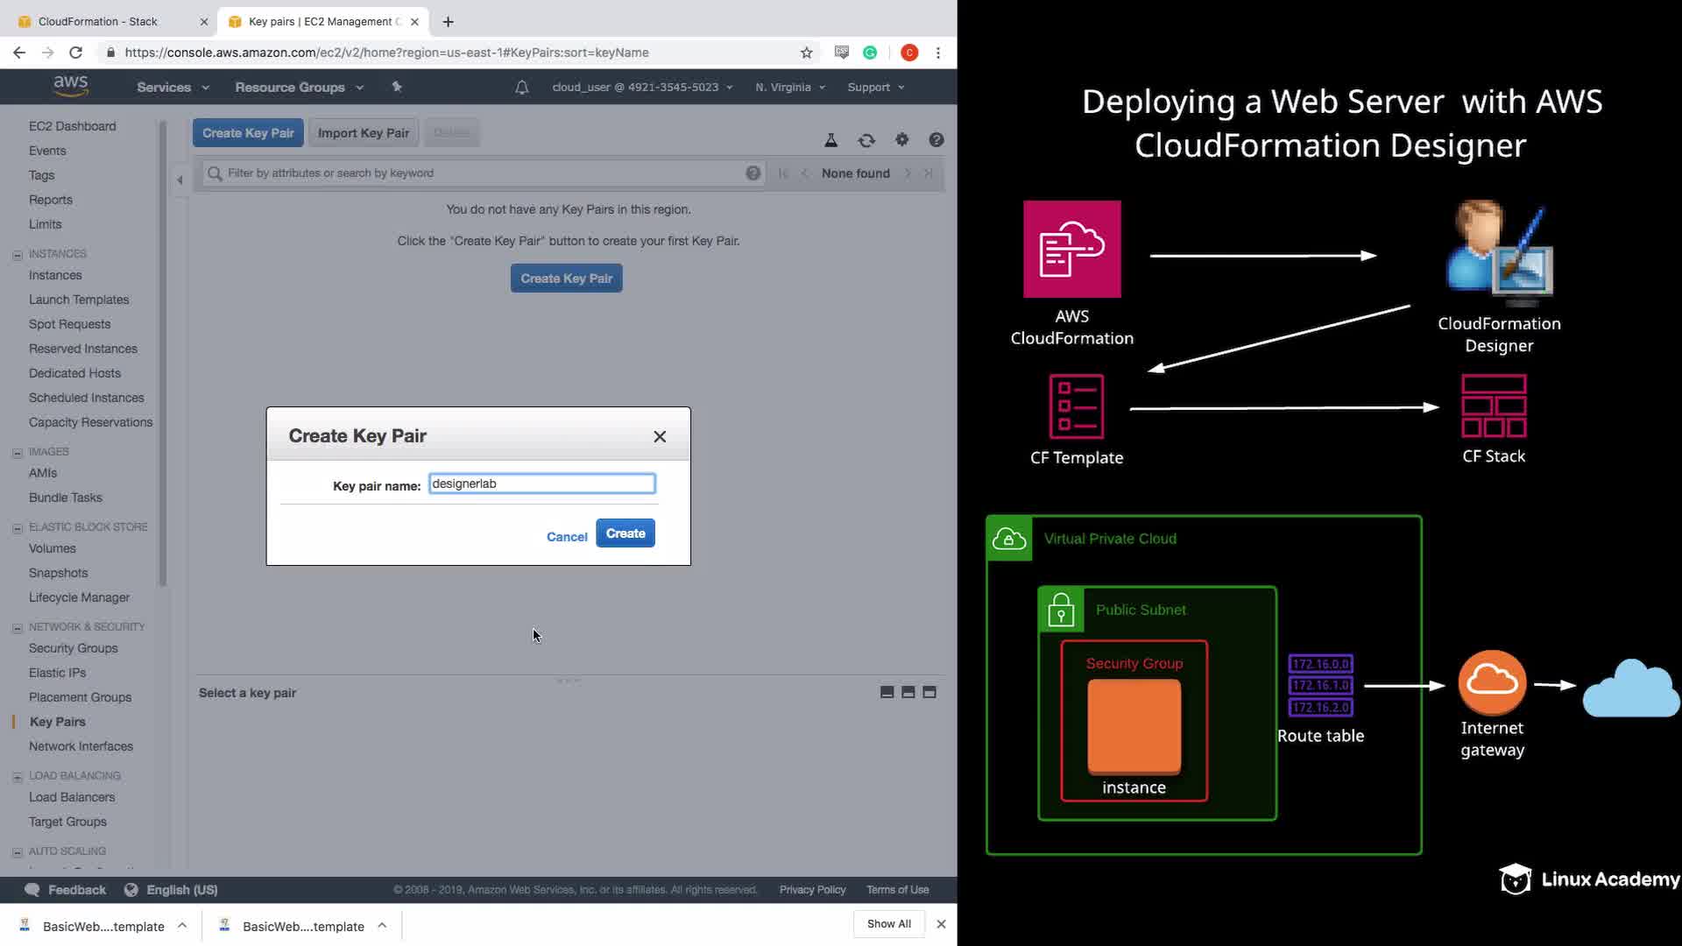
Task: Open Security Groups in sidebar
Action: coord(73,648)
